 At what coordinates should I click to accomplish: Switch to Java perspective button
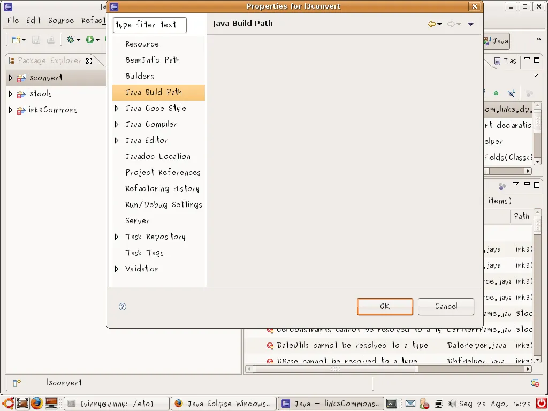(497, 41)
